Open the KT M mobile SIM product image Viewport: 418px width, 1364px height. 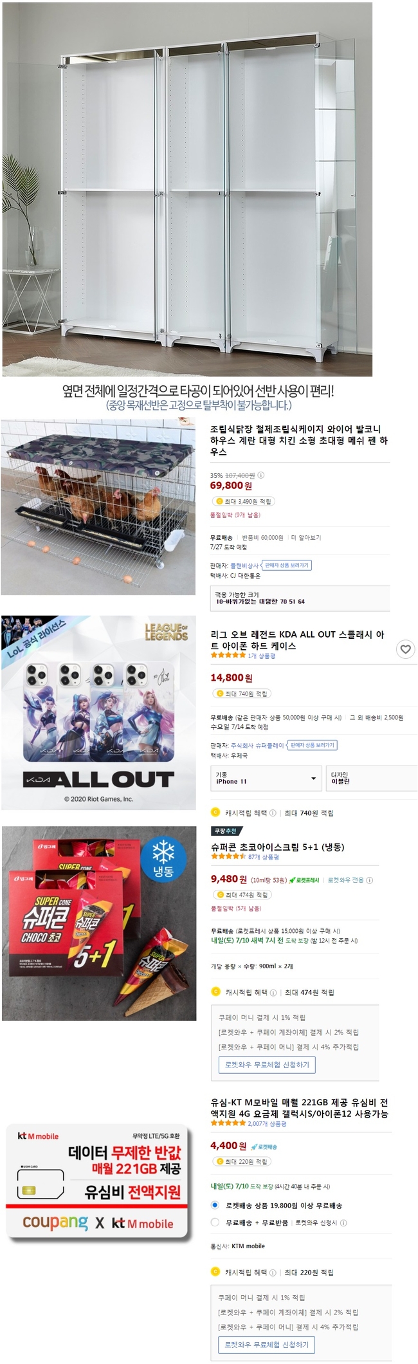point(98,1182)
